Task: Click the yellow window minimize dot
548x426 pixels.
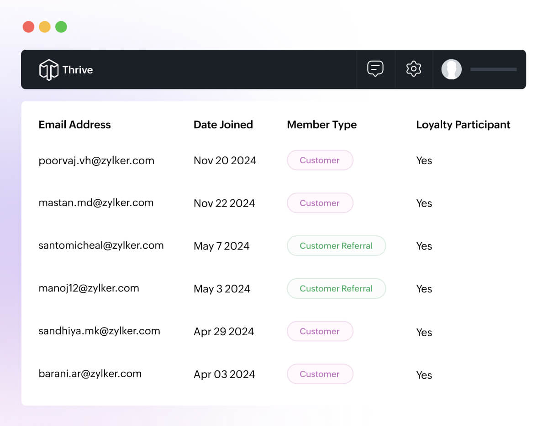Action: click(45, 27)
